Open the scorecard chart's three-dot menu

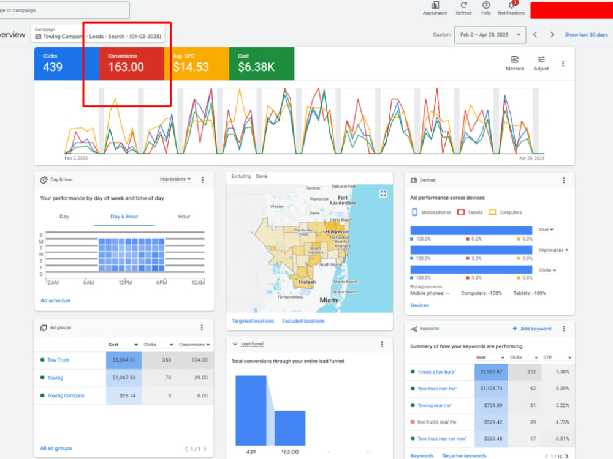point(563,64)
